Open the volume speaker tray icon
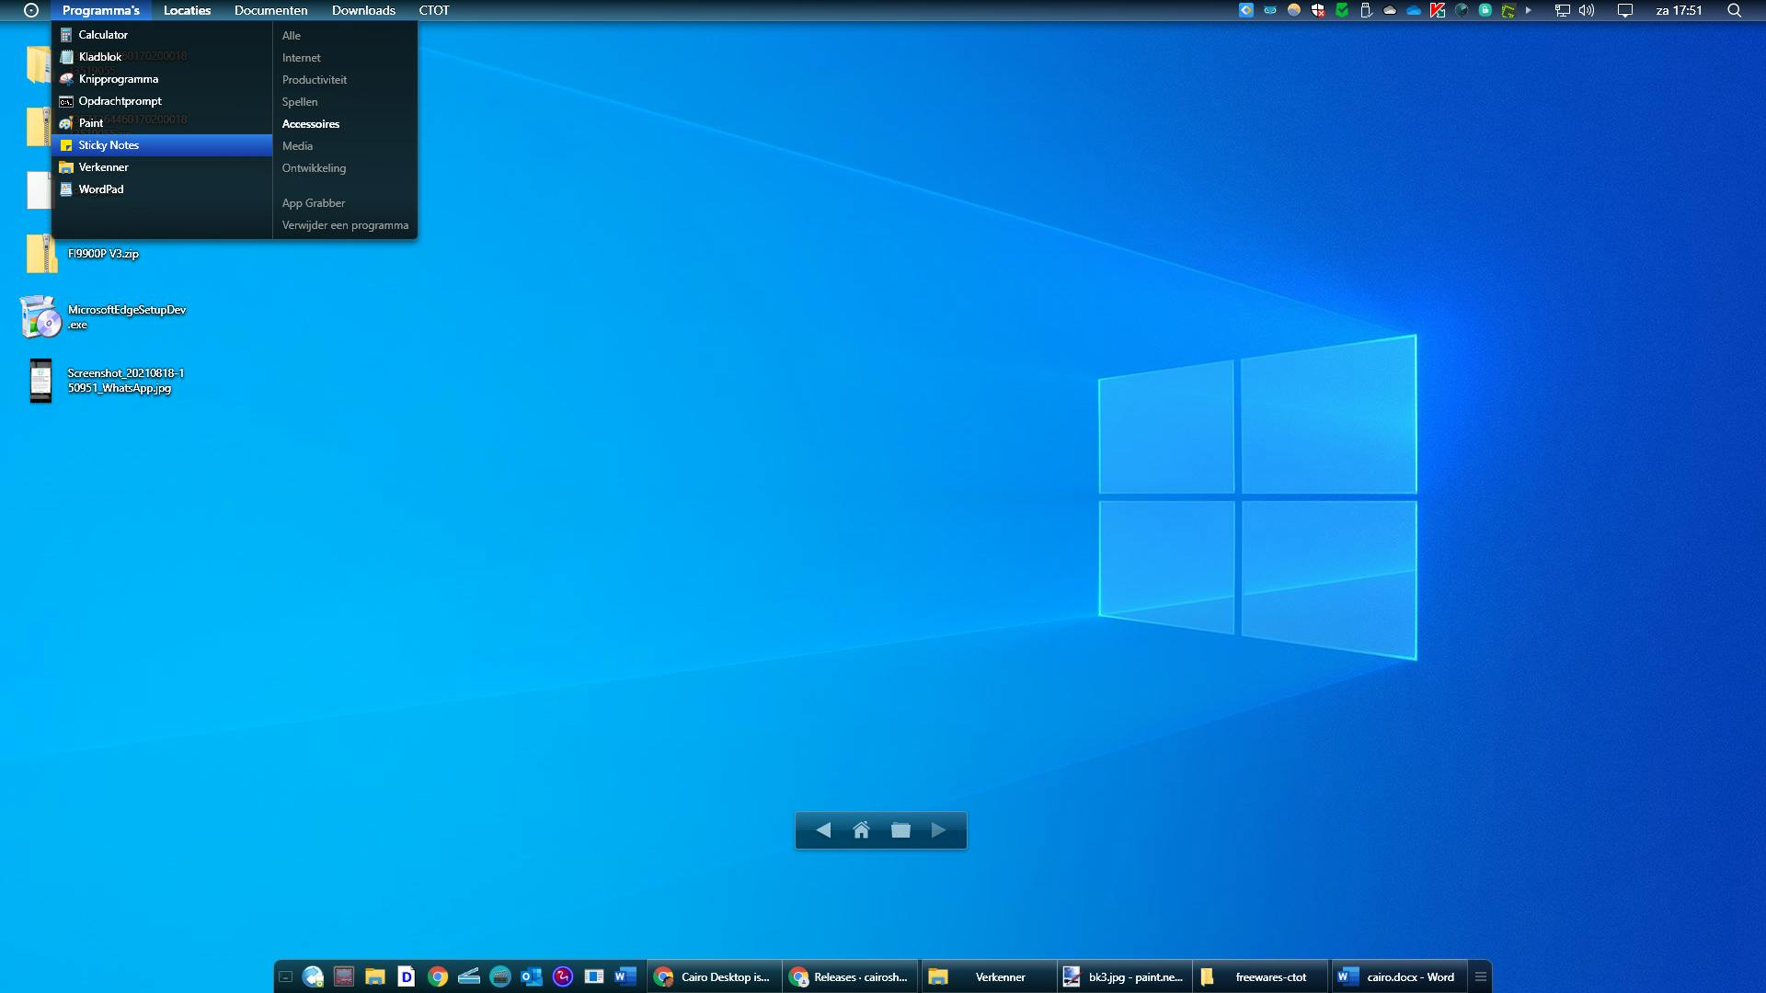Screen dimensions: 1766x993 pyautogui.click(x=1587, y=10)
